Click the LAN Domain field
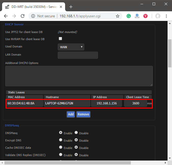This screenshot has height=165, width=172. [x=78, y=55]
